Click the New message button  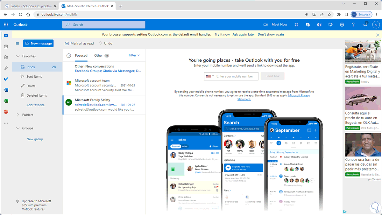click(x=38, y=44)
